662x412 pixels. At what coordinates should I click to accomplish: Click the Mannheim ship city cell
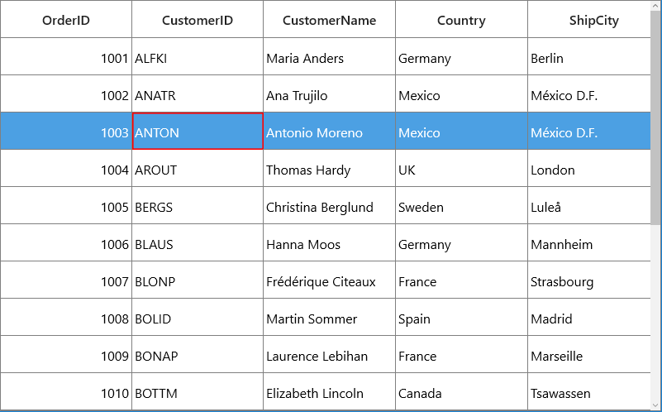point(589,242)
